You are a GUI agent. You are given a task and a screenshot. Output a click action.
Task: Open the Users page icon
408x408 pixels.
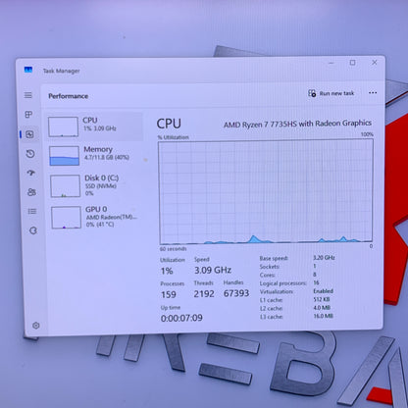click(x=31, y=192)
